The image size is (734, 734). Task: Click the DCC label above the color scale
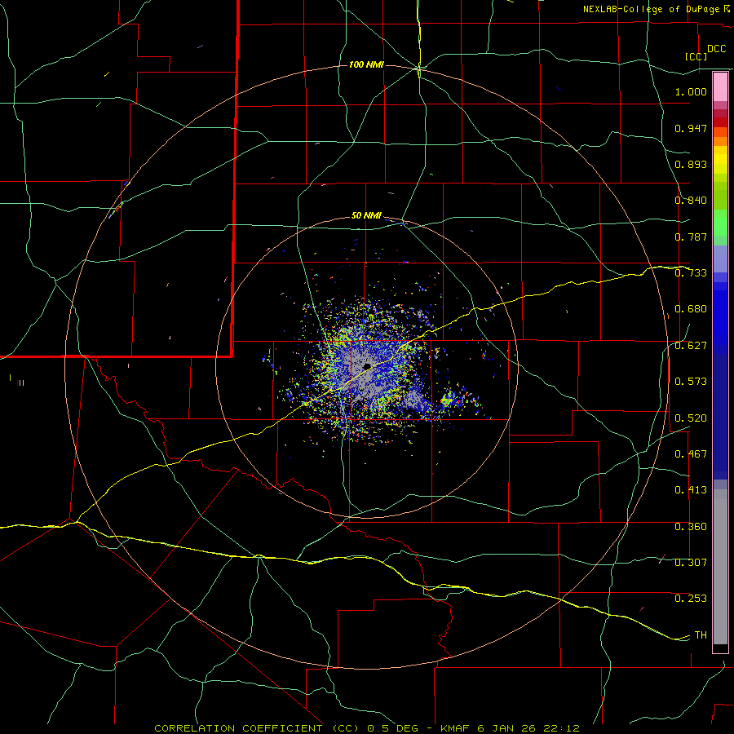716,49
